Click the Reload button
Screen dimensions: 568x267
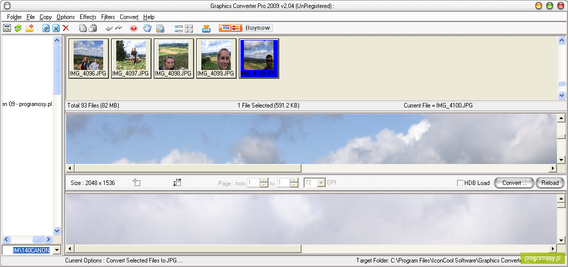coord(550,183)
